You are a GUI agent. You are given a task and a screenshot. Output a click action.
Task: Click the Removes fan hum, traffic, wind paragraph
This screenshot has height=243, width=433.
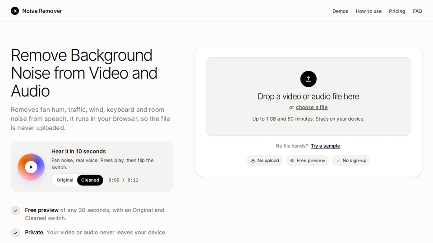point(90,119)
